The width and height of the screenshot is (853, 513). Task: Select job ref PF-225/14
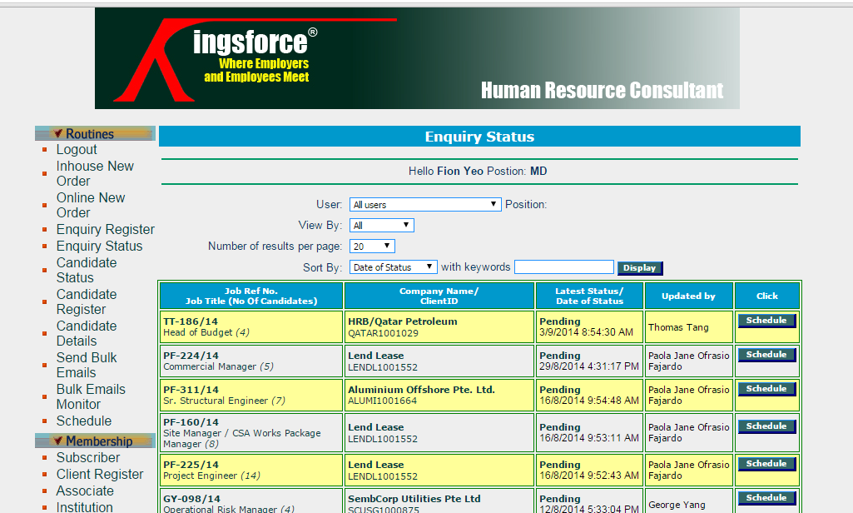click(191, 465)
